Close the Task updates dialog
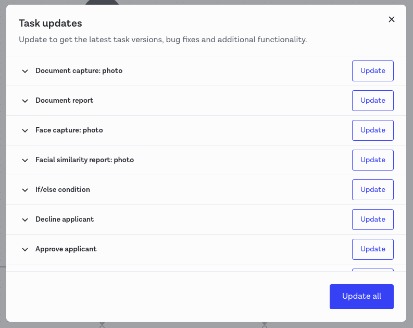The height and width of the screenshot is (328, 413). [x=392, y=19]
